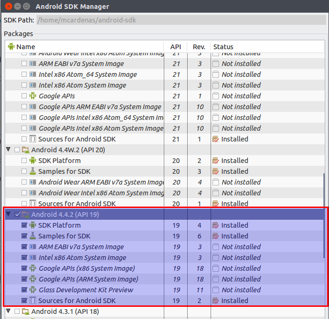
Task: Click icon of Glass Development Kit Preview
Action: (33, 289)
